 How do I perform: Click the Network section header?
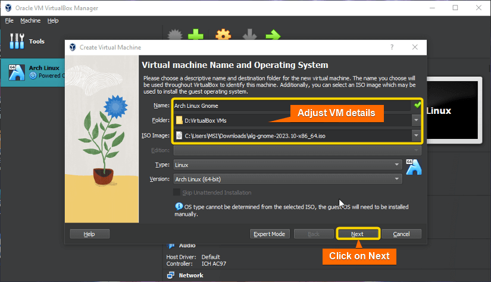[191, 275]
